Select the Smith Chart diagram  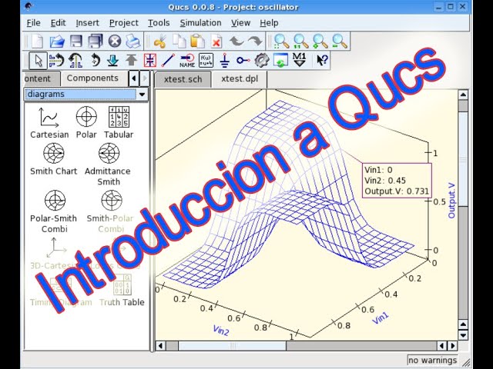click(53, 159)
